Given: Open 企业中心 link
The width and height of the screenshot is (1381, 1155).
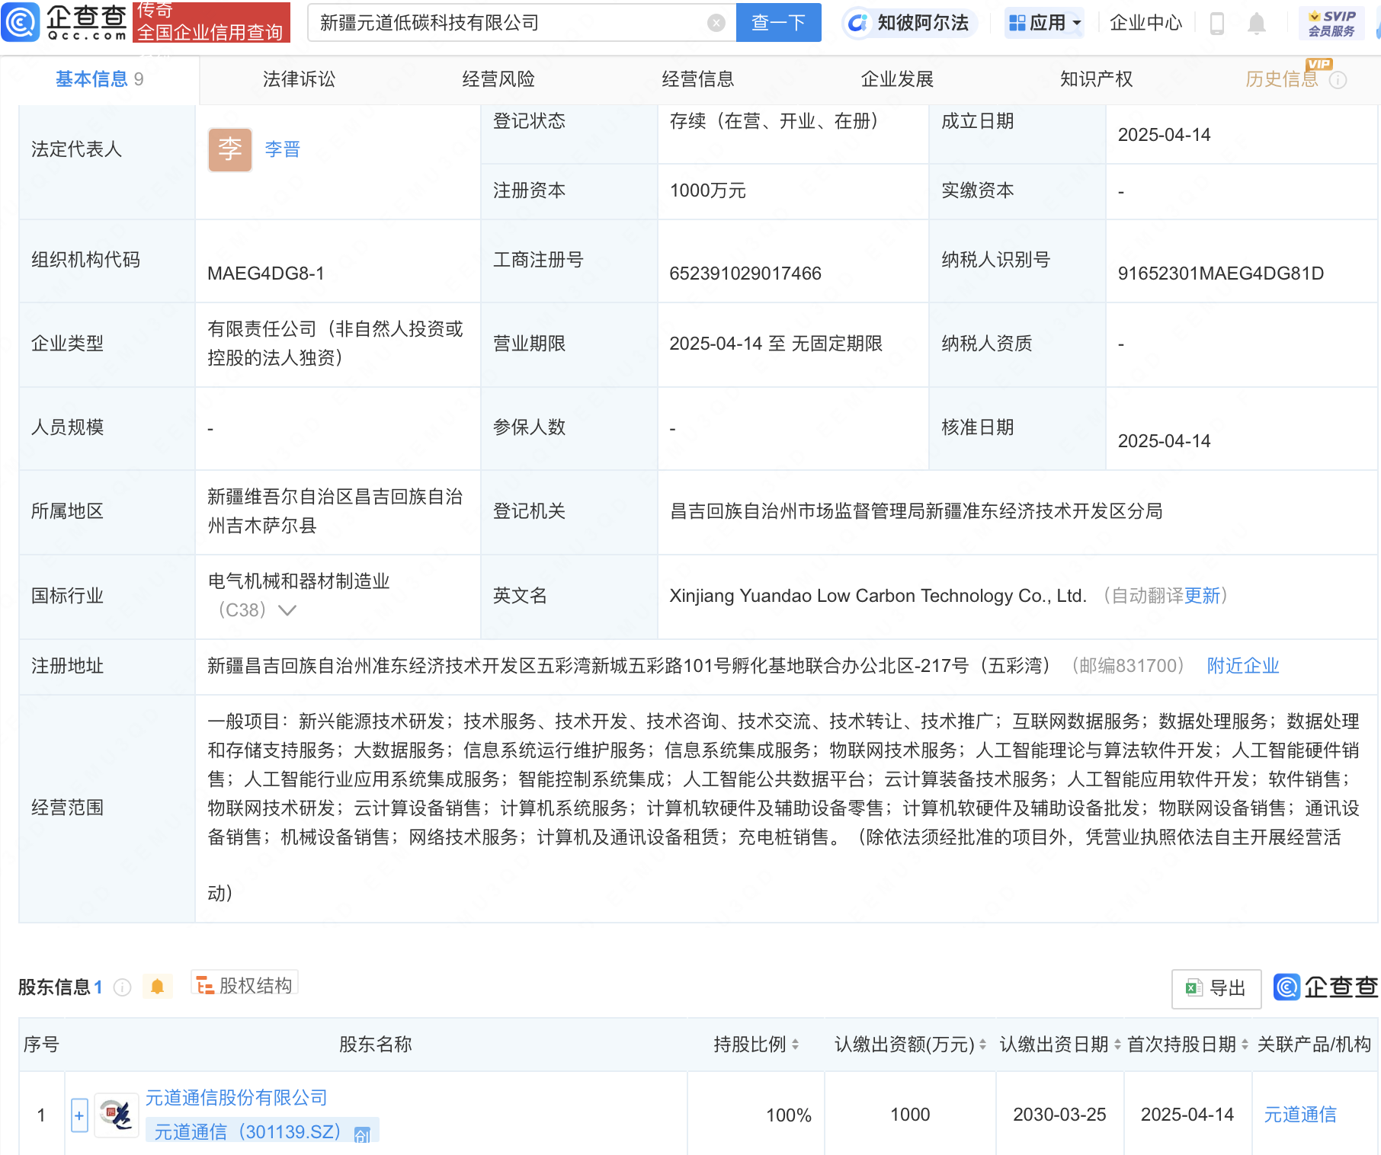Looking at the screenshot, I should 1145,23.
